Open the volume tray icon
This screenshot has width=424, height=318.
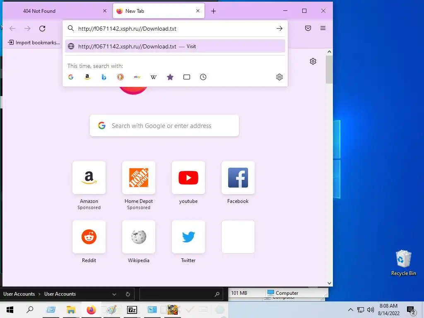(371, 310)
